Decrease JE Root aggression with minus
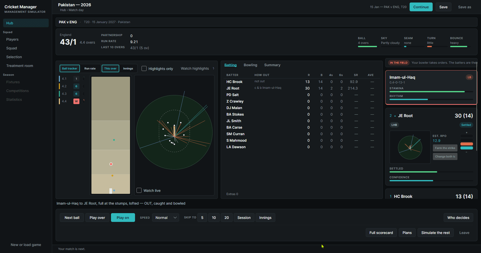 (466, 152)
